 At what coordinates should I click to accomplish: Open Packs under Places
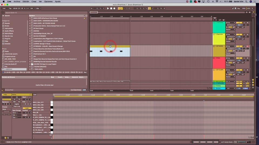pos(6,51)
